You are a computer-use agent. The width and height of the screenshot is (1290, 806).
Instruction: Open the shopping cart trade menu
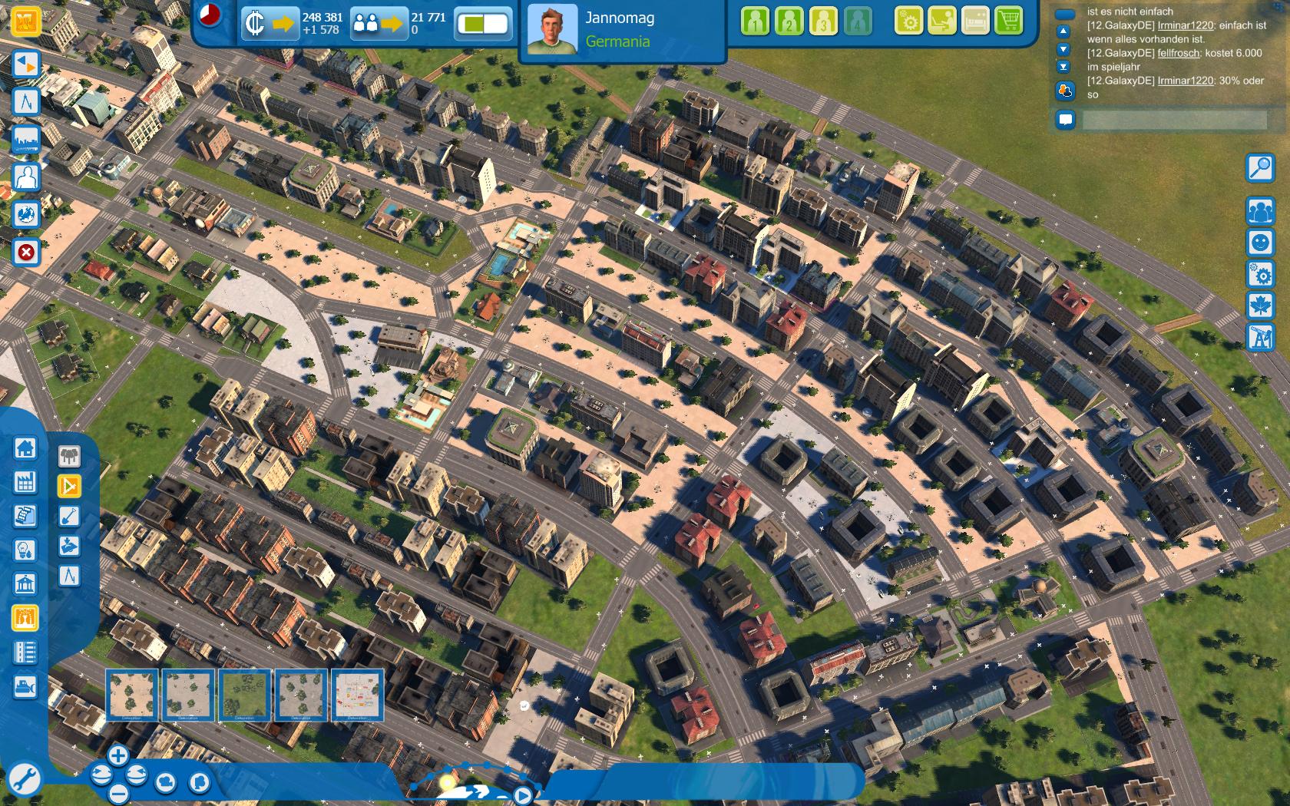click(1008, 21)
